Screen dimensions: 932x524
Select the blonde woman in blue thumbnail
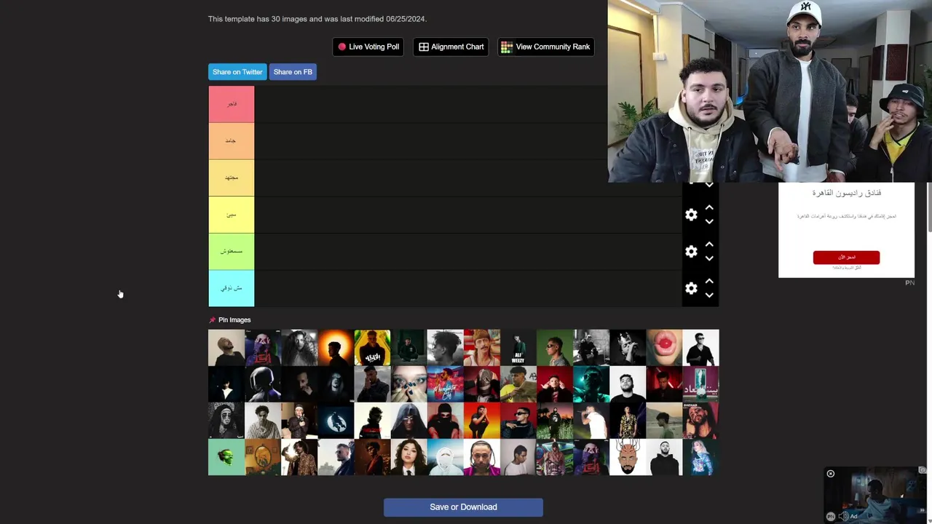click(x=700, y=457)
